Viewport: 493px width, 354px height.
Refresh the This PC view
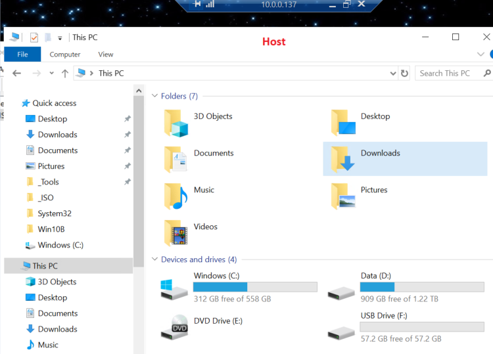[404, 73]
